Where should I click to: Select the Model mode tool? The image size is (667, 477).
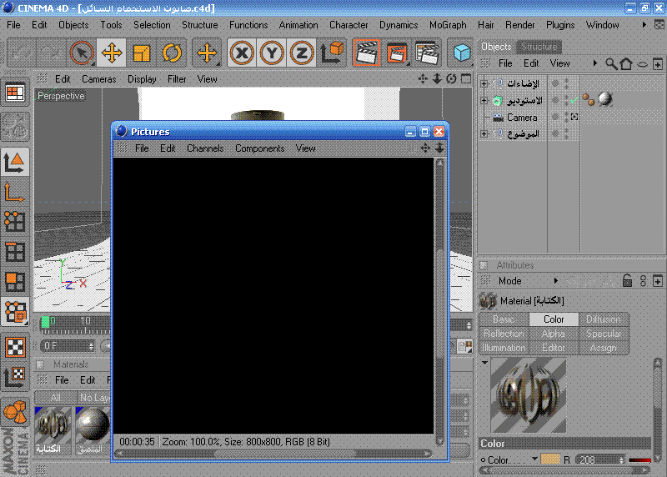tap(15, 162)
